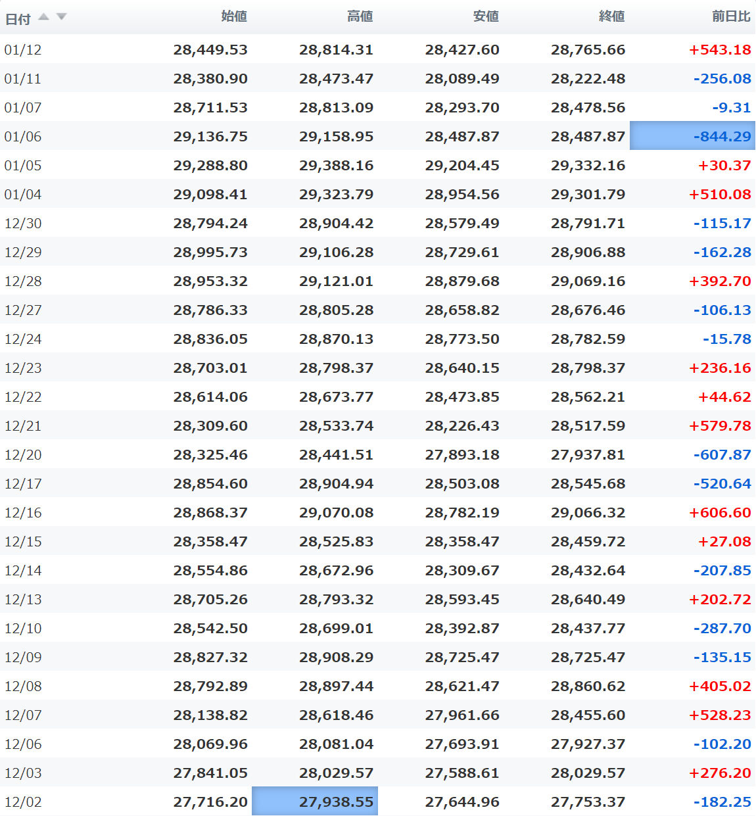Select the 12/20 date cell
The image size is (756, 816).
pyautogui.click(x=23, y=454)
